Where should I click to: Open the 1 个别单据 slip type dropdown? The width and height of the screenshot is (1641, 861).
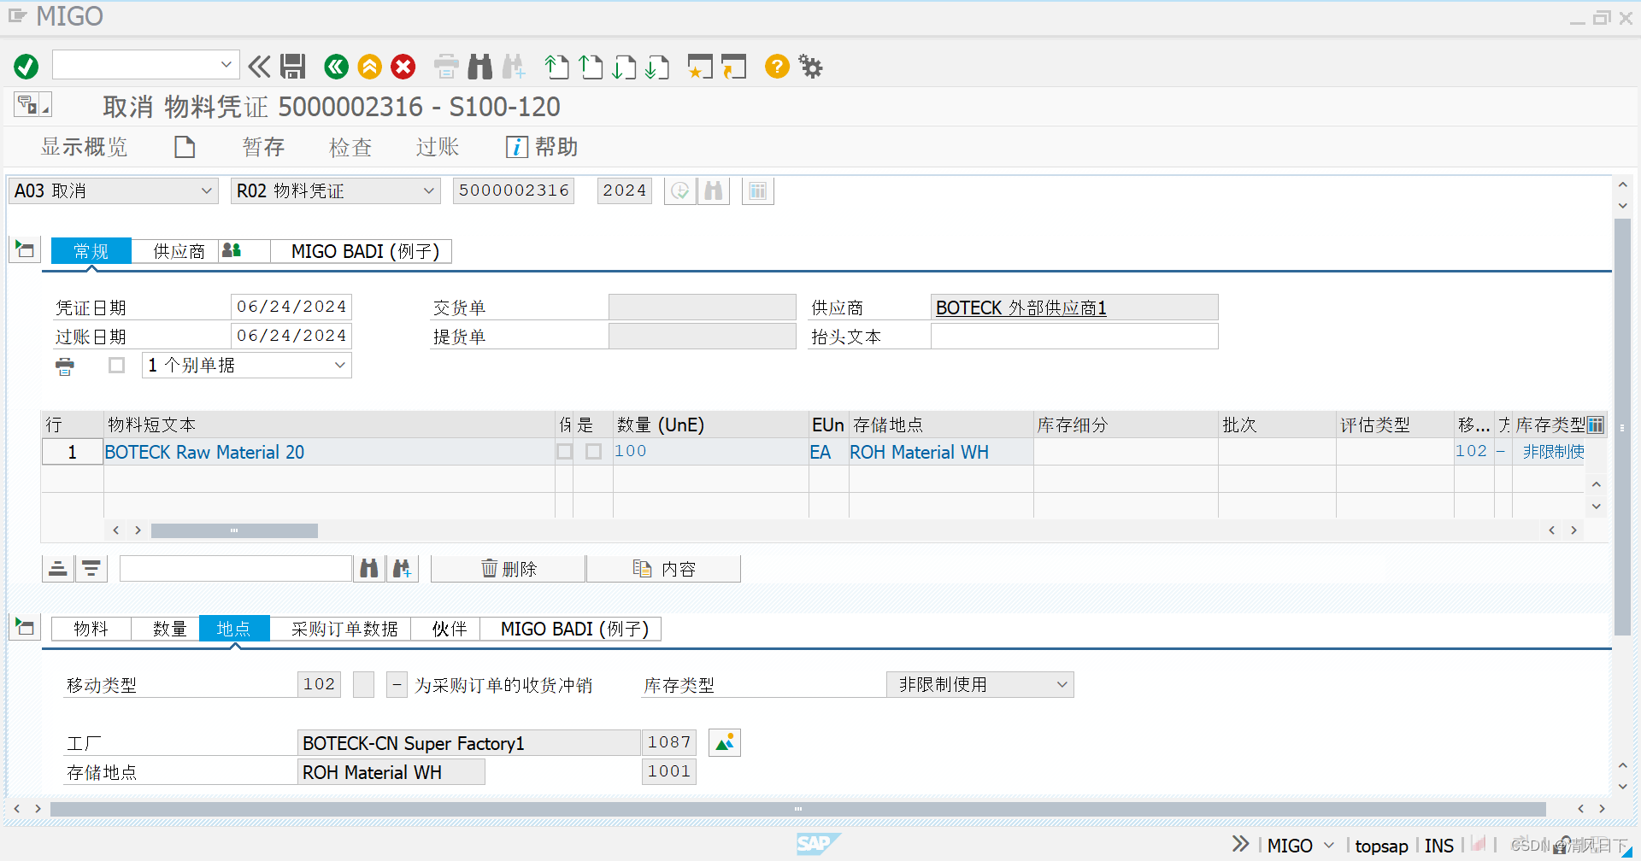click(x=340, y=366)
